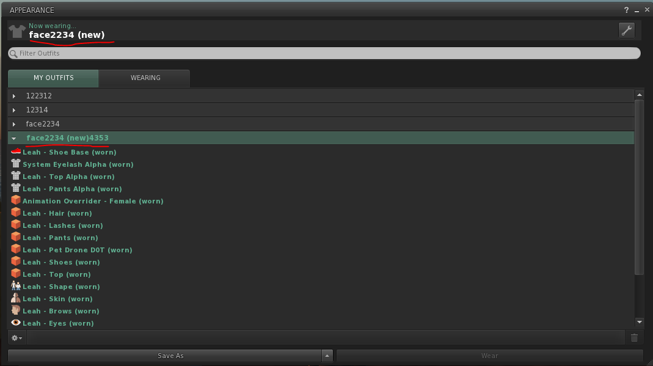Expand the 122312 outfit folder
653x366 pixels.
click(x=13, y=95)
